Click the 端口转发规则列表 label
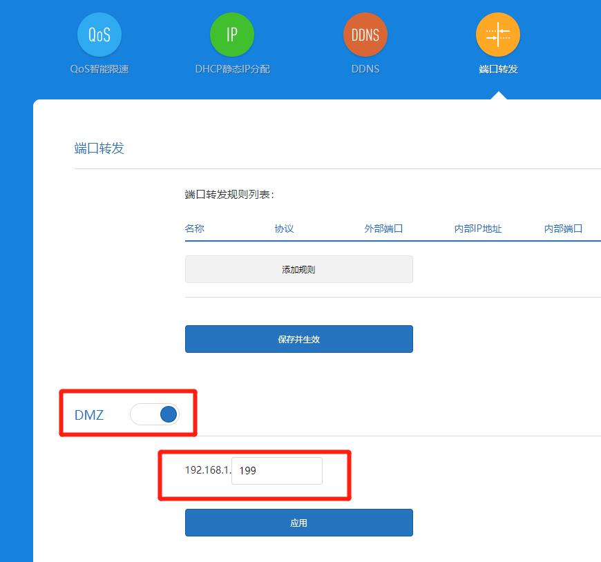Image resolution: width=601 pixels, height=562 pixels. [x=229, y=195]
